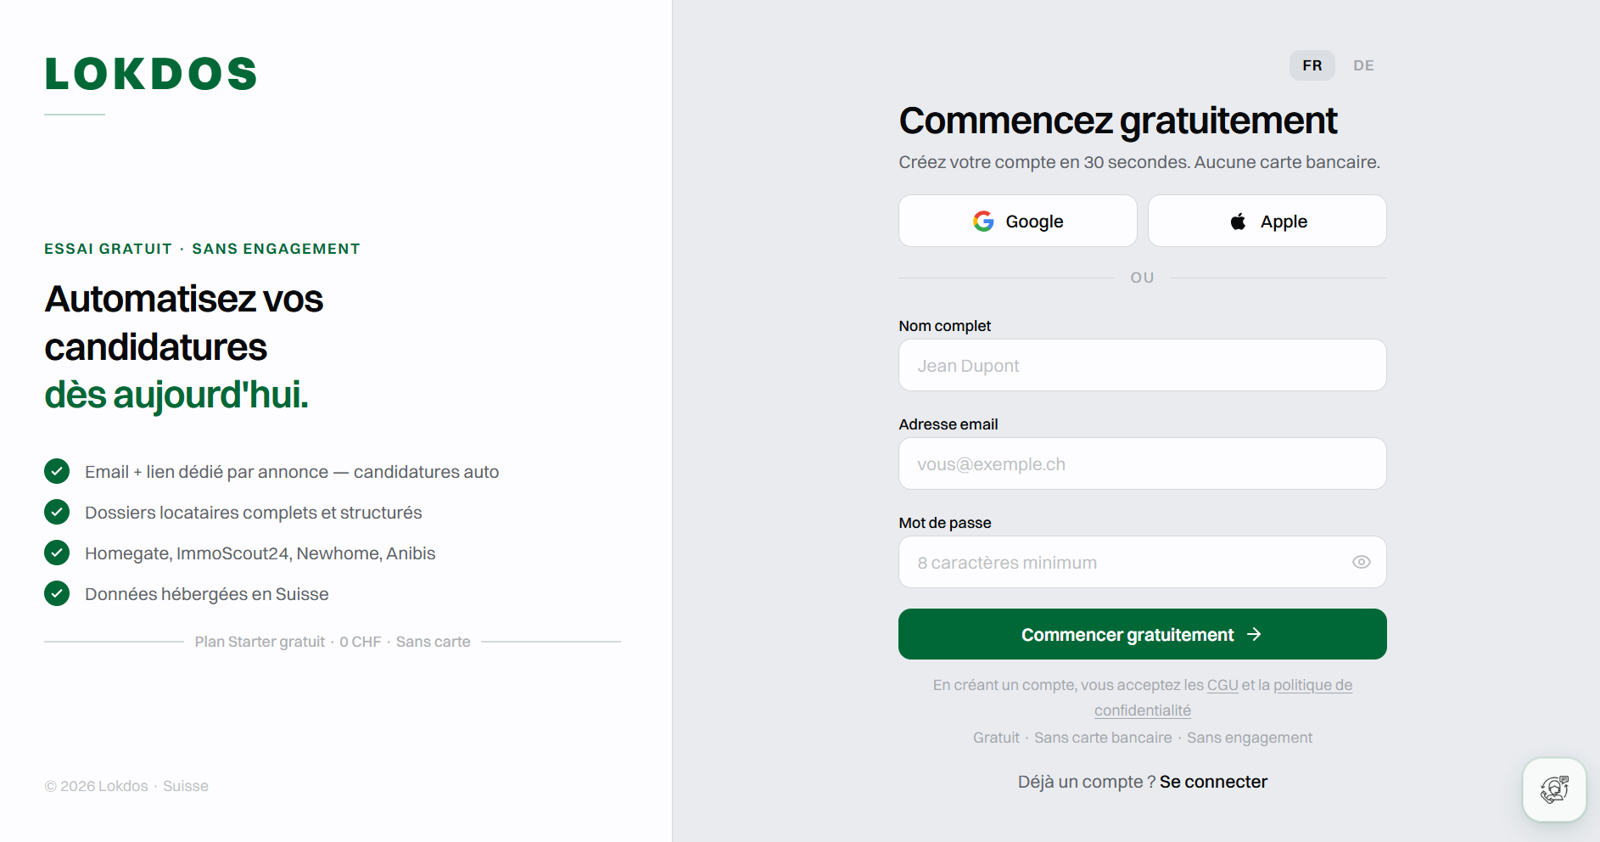Viewport: 1600px width, 842px height.
Task: Click the checkmark icon beside Données hébergées
Action: pyautogui.click(x=57, y=593)
